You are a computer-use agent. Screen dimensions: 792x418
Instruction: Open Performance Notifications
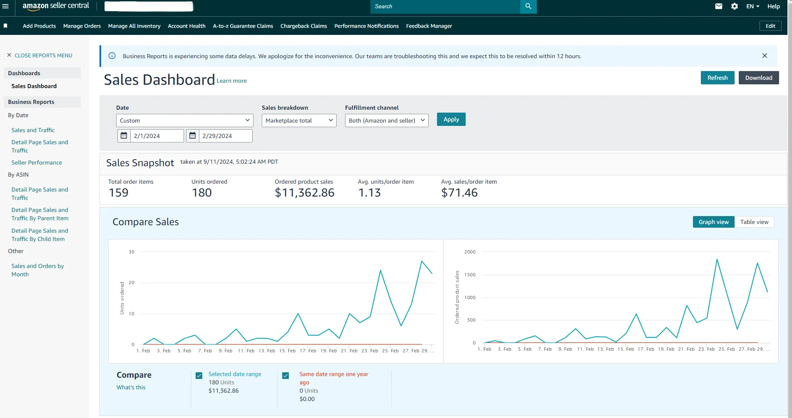pyautogui.click(x=366, y=26)
